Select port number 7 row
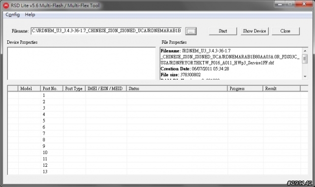The width and height of the screenshot is (315, 187). [157, 133]
